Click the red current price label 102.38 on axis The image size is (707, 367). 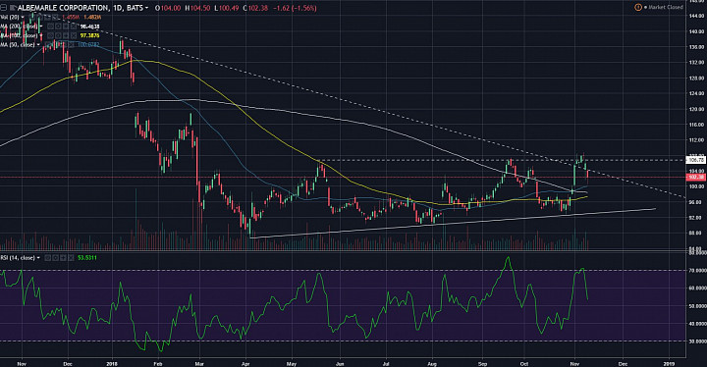click(696, 178)
